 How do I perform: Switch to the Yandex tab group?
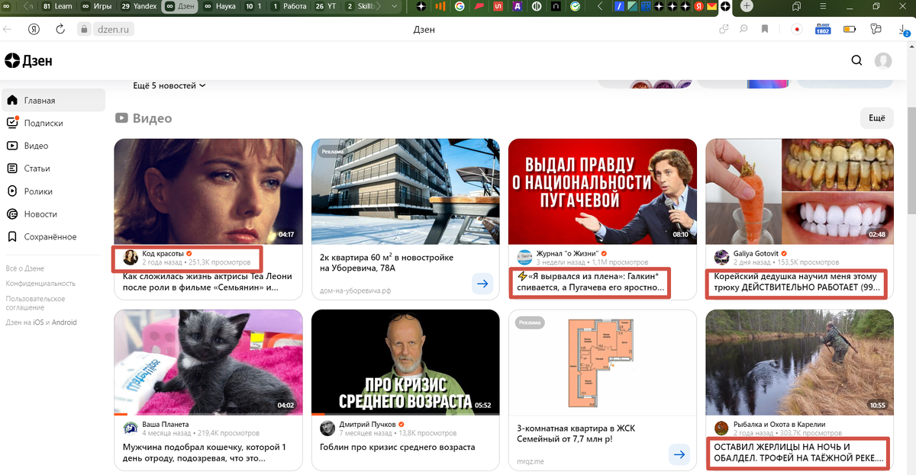click(x=138, y=6)
